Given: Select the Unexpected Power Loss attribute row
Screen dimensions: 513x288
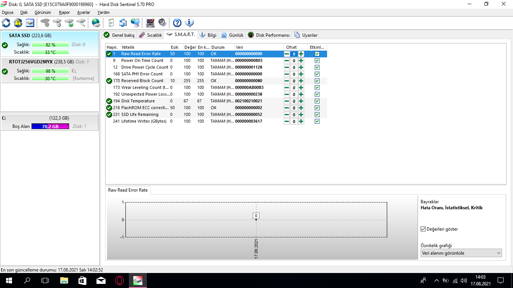Looking at the screenshot, I should (216, 94).
